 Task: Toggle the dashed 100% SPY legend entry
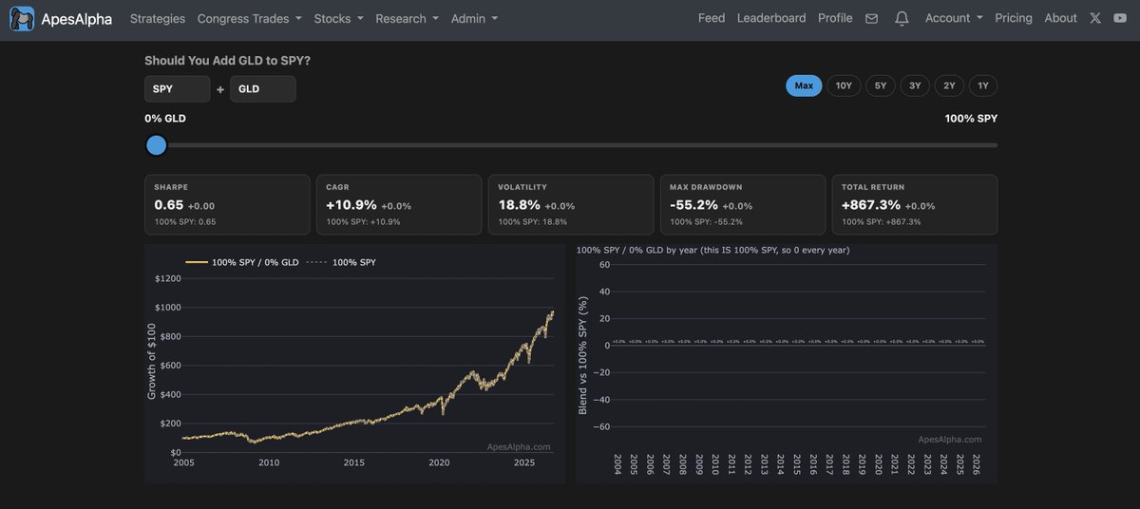(341, 262)
